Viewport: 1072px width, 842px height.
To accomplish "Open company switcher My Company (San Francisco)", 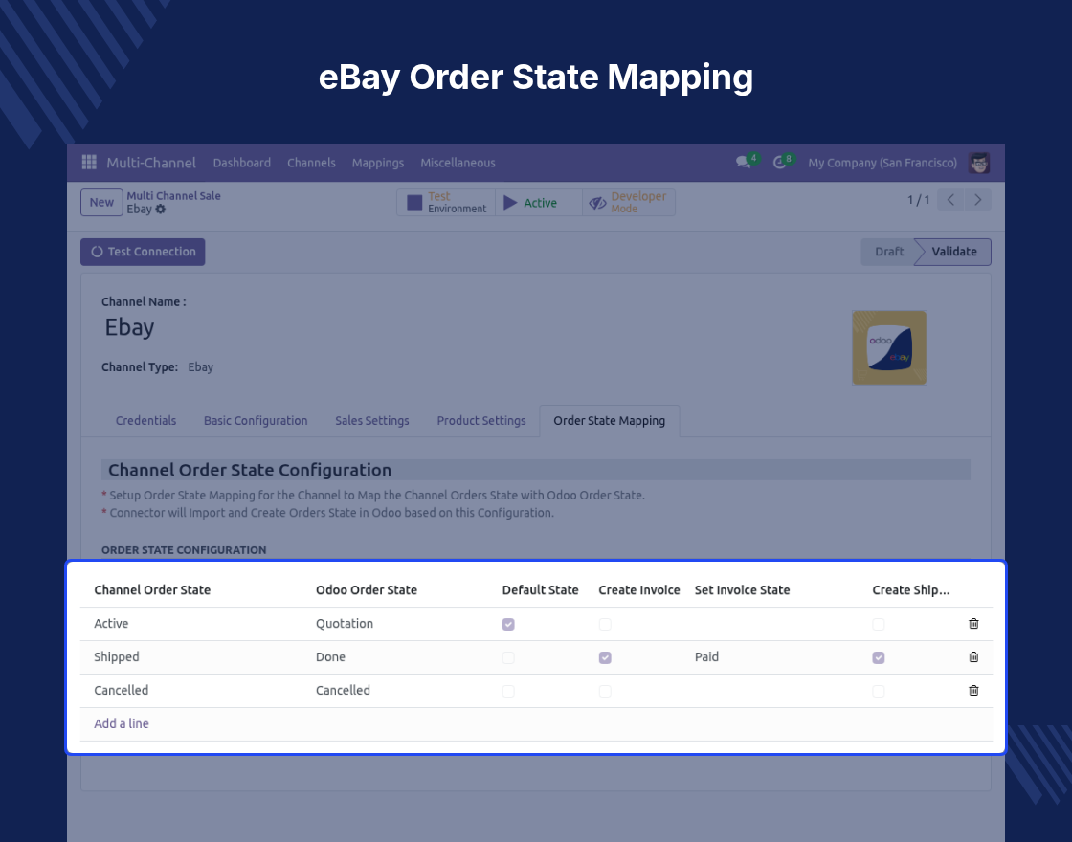I will [882, 163].
